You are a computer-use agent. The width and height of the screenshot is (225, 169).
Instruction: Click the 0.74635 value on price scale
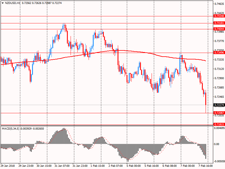219,4
